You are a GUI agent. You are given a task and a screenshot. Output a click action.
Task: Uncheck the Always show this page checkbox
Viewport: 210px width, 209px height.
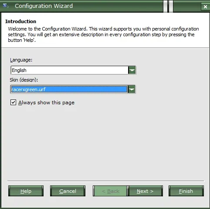tap(13, 103)
